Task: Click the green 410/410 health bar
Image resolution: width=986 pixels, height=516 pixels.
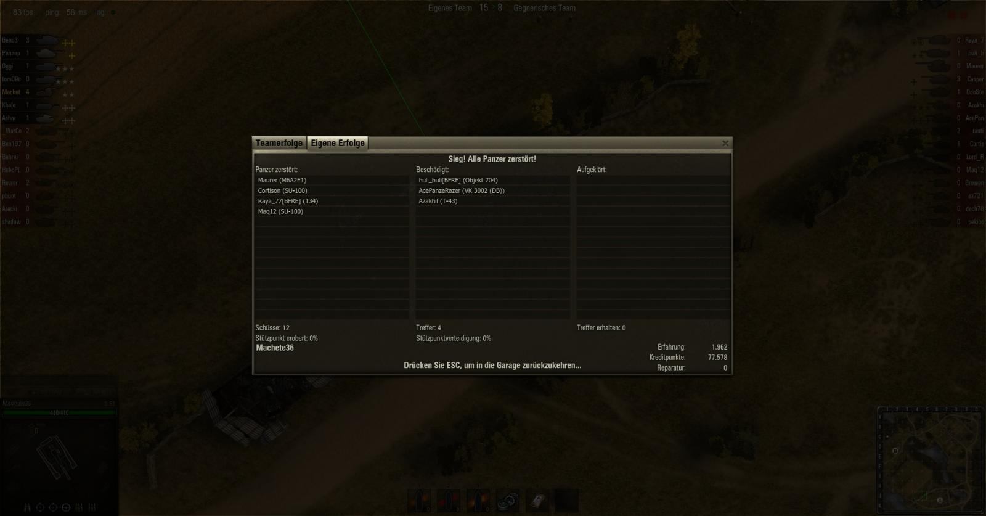Action: [x=59, y=412]
